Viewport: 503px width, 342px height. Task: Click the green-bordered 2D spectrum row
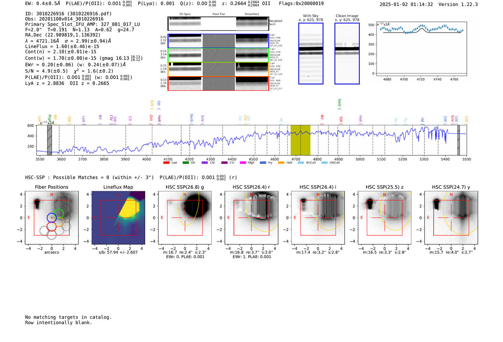tap(218, 55)
